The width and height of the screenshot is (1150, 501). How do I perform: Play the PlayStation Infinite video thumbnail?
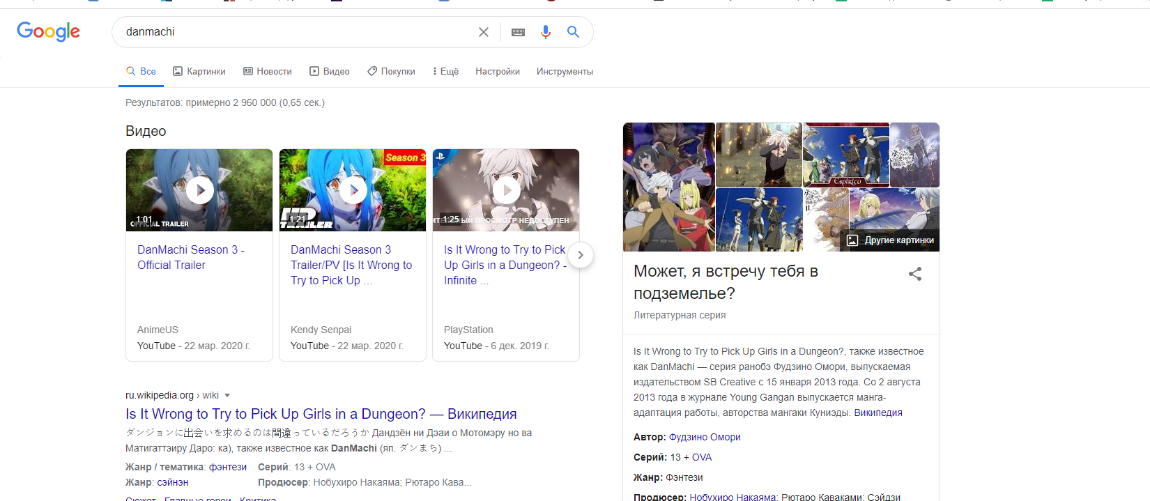tap(506, 190)
